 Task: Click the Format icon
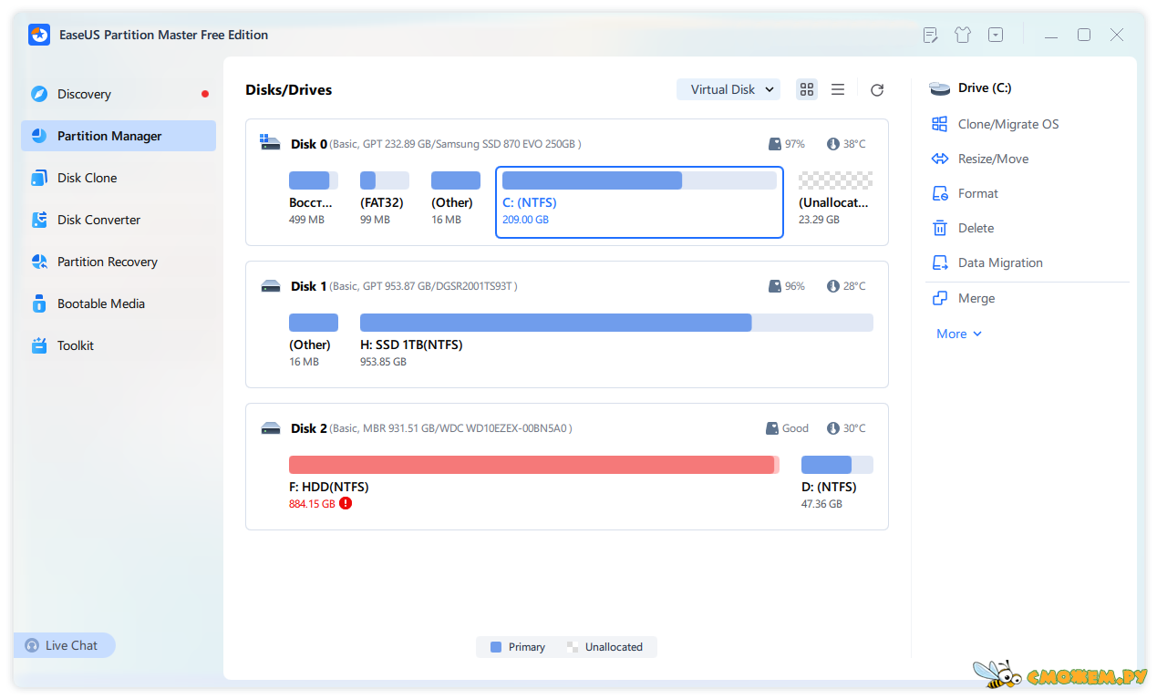pos(940,193)
